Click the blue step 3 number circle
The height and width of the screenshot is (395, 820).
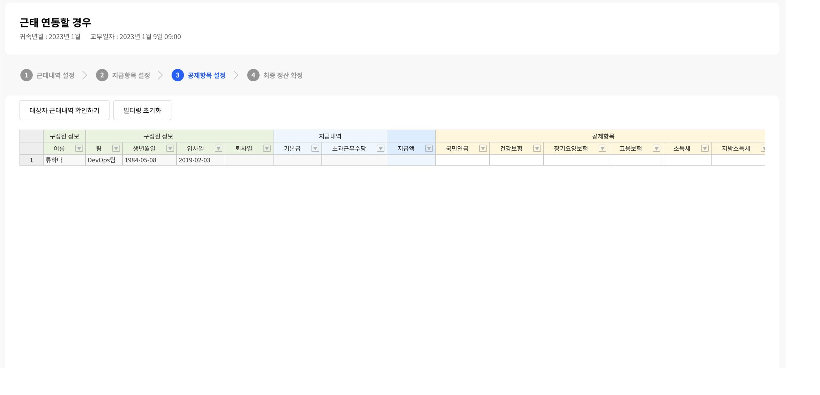pos(178,75)
